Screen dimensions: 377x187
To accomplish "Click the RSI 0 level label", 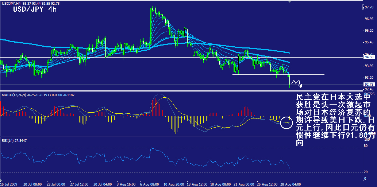I will [365, 178].
